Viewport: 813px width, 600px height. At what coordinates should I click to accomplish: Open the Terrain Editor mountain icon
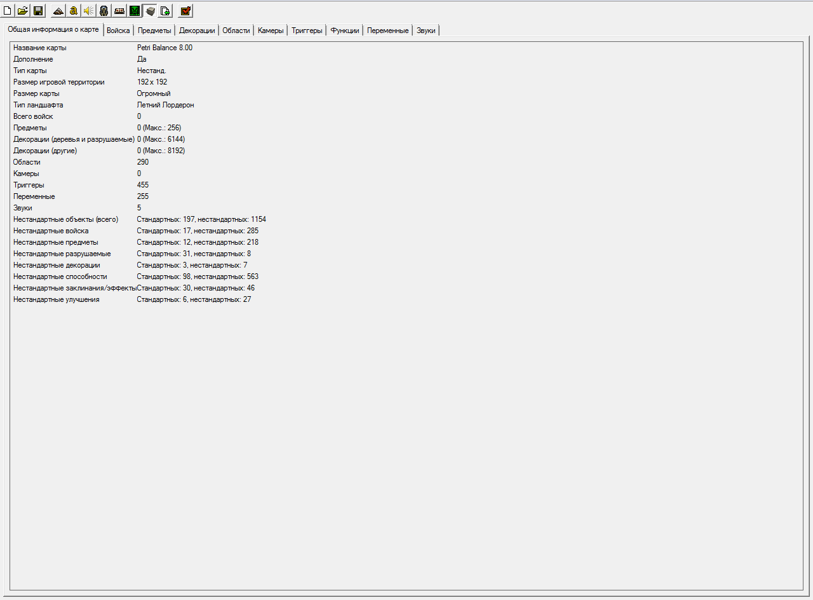tap(58, 11)
